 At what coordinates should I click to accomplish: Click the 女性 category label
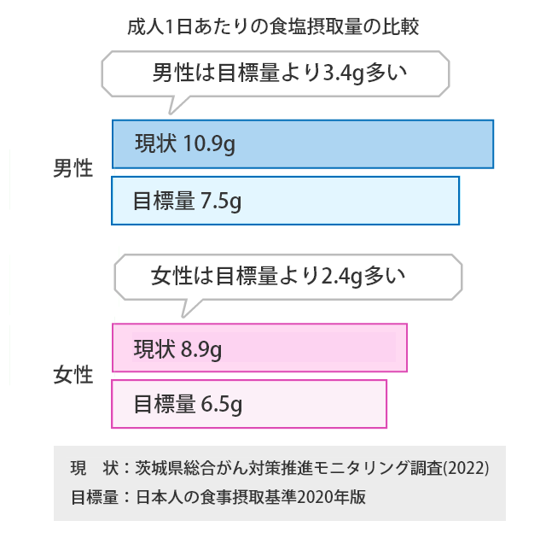pyautogui.click(x=73, y=374)
